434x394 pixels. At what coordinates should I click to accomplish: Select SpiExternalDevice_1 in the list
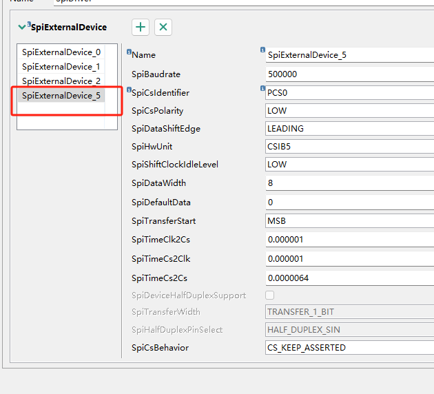point(61,66)
